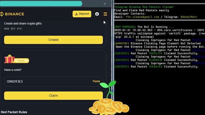Click the developer email in terminal

point(142,17)
